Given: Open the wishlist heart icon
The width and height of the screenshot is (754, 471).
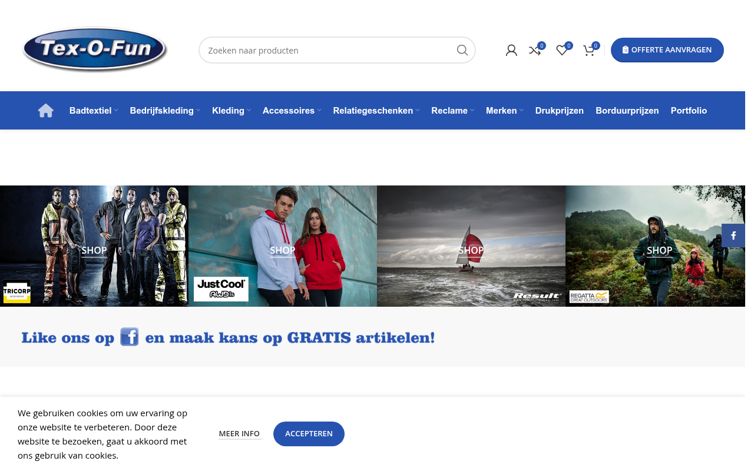Looking at the screenshot, I should pyautogui.click(x=562, y=51).
